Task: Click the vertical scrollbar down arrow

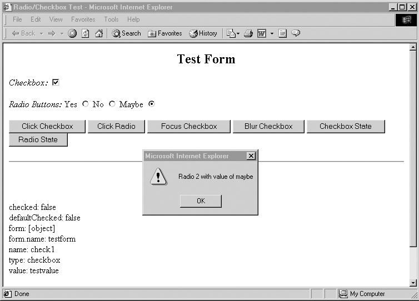Action: point(413,283)
